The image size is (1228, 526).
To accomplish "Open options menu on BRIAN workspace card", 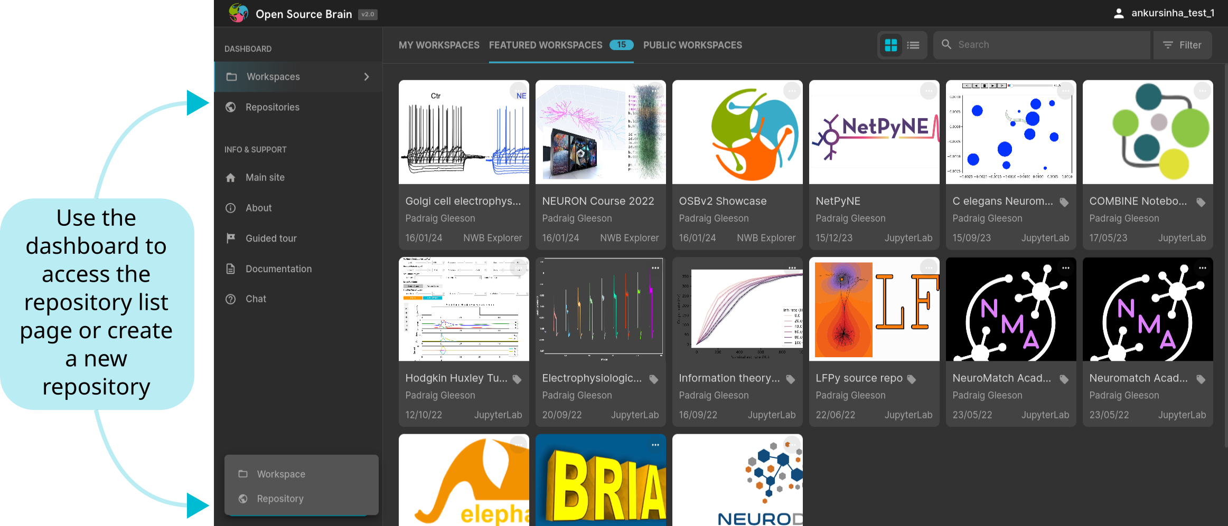I will [655, 445].
